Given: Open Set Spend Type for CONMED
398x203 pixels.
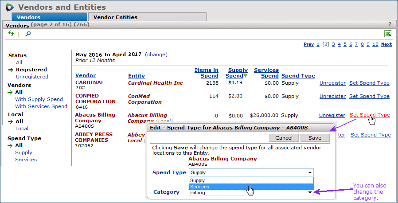Looking at the screenshot, I should tap(369, 96).
